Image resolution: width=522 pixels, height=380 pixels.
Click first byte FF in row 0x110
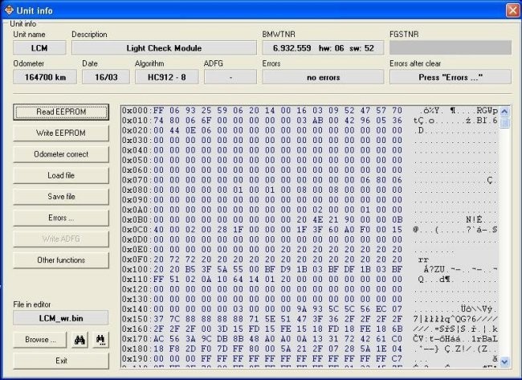click(158, 280)
